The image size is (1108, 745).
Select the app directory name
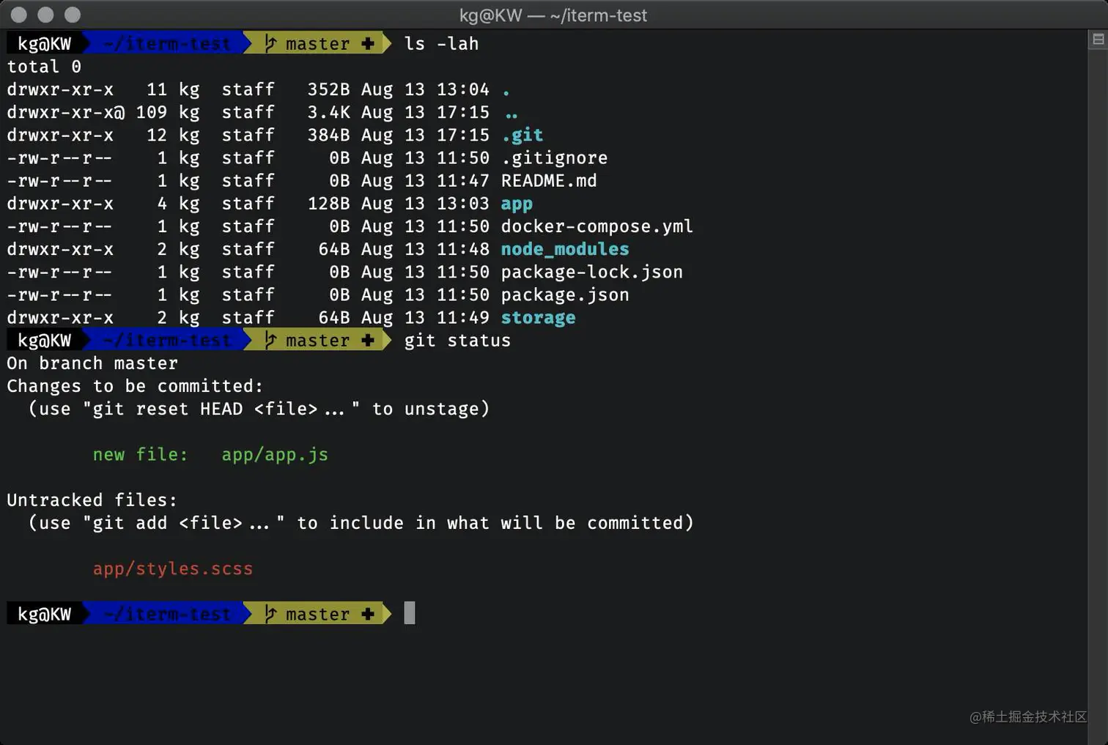517,204
